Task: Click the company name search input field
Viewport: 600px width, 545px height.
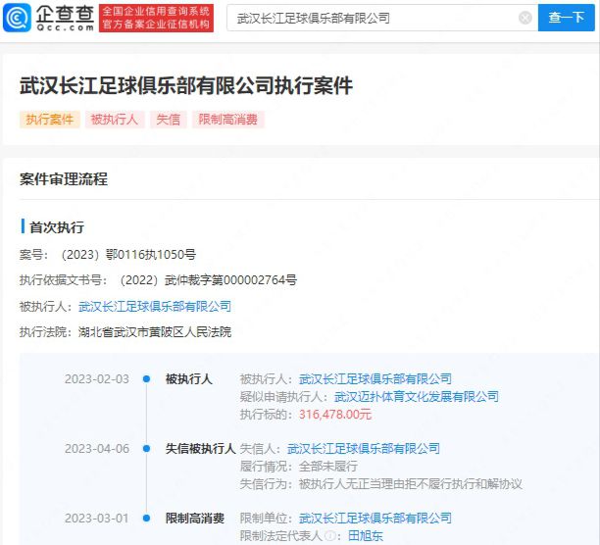Action: (373, 18)
